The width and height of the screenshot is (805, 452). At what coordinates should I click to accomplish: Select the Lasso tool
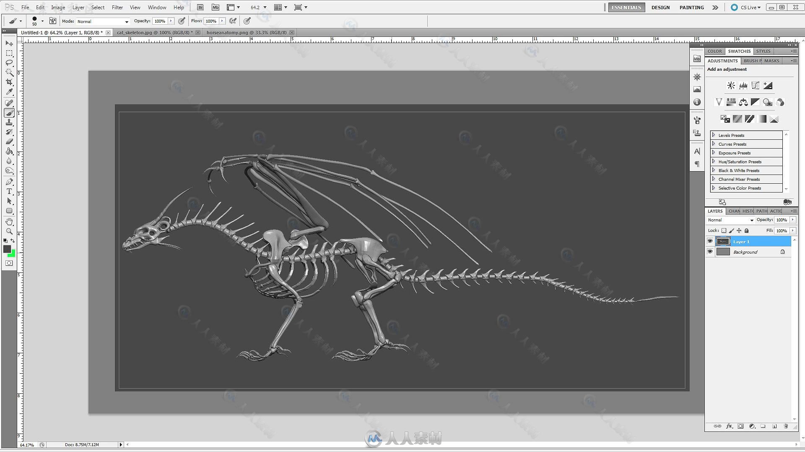click(9, 63)
